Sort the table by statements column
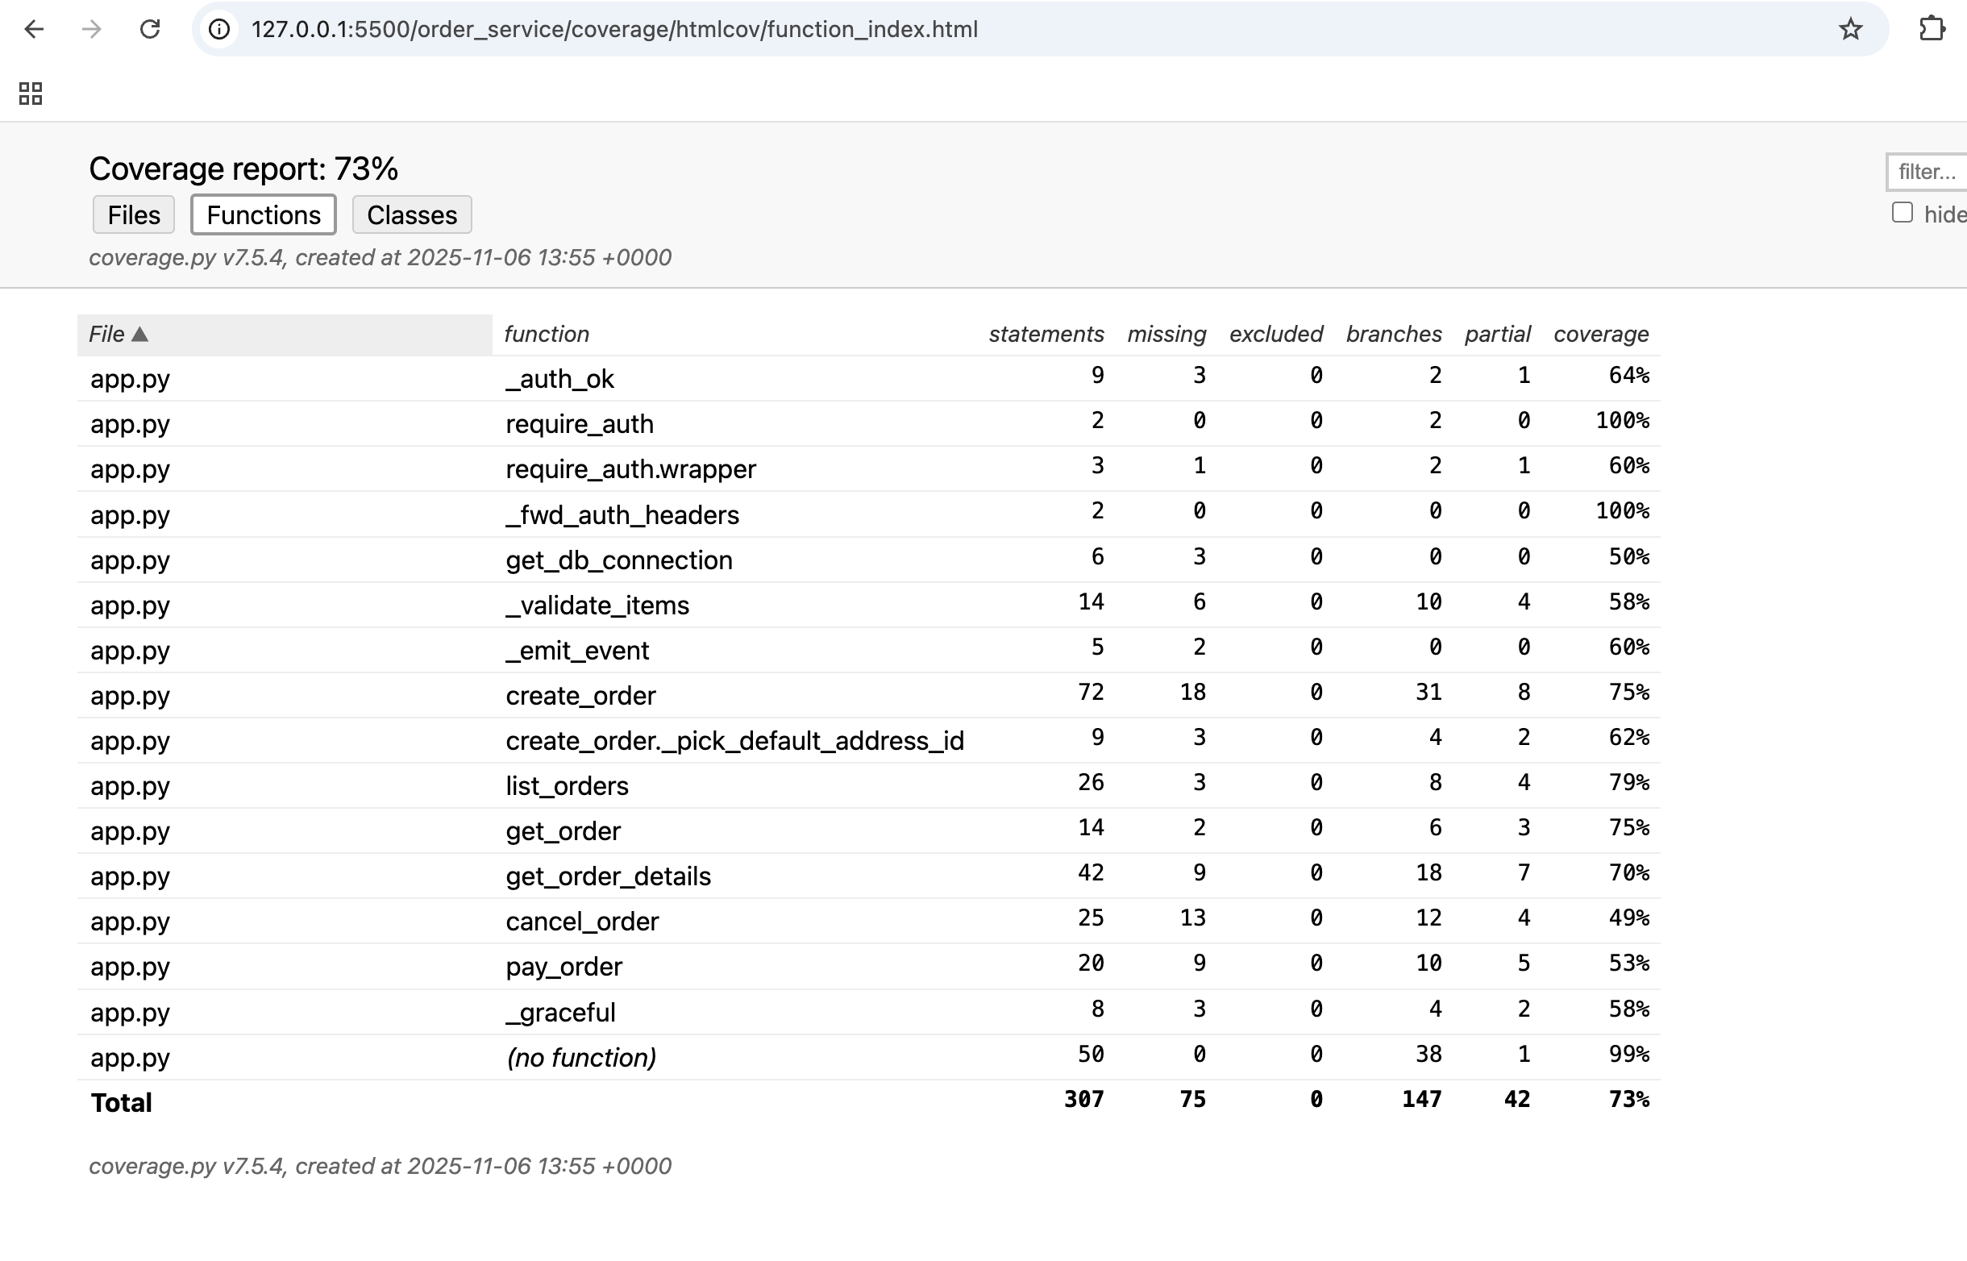 tap(1046, 334)
